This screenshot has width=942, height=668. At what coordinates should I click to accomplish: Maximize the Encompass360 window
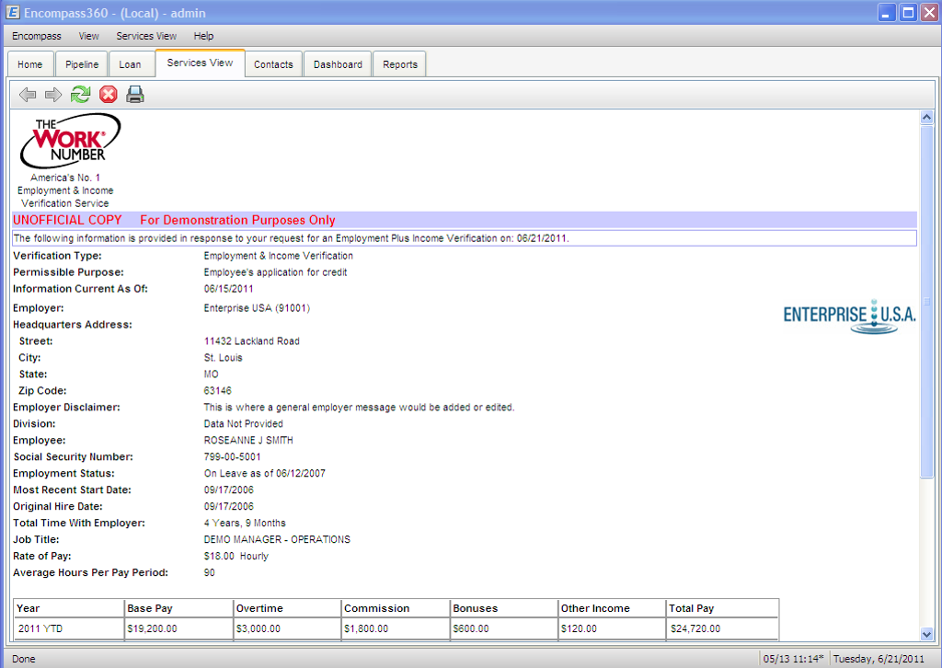908,13
